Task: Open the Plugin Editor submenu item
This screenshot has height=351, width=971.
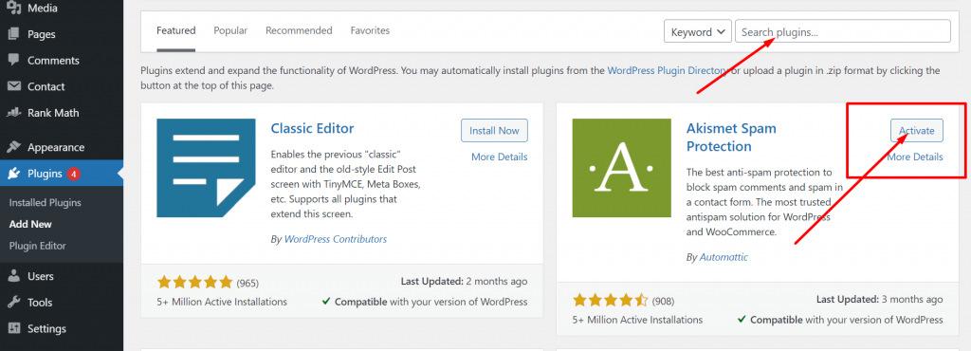Action: click(x=38, y=246)
